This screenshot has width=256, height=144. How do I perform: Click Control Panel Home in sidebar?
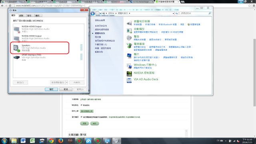[x=100, y=20]
